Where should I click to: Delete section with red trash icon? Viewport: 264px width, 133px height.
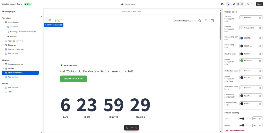(136, 128)
